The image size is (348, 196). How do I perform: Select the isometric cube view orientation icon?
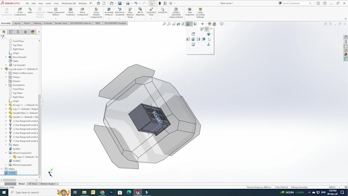point(208,34)
